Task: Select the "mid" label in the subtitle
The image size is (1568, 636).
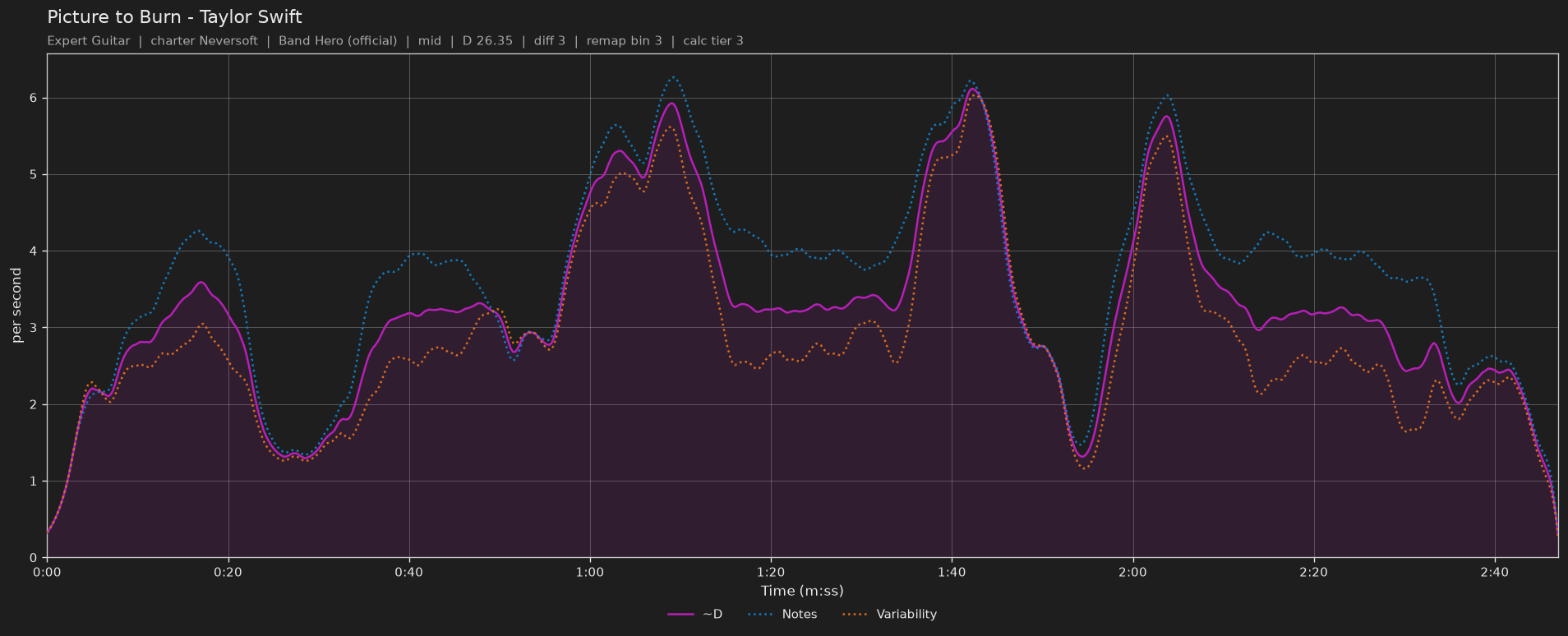Action: (430, 41)
